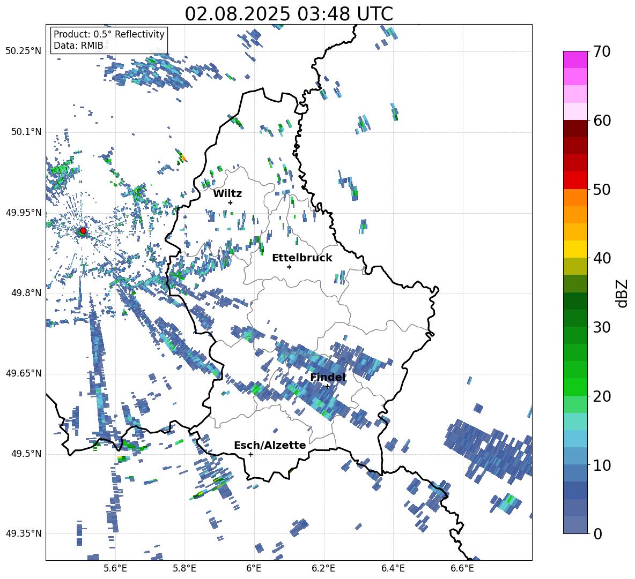This screenshot has width=635, height=579.
Task: Click the 49.95°N latitude label
Action: [24, 213]
